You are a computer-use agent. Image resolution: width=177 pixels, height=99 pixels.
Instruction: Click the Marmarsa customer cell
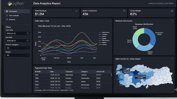pyautogui.click(x=69, y=75)
